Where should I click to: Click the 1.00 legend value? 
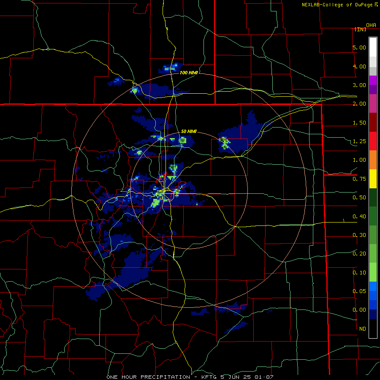359,160
